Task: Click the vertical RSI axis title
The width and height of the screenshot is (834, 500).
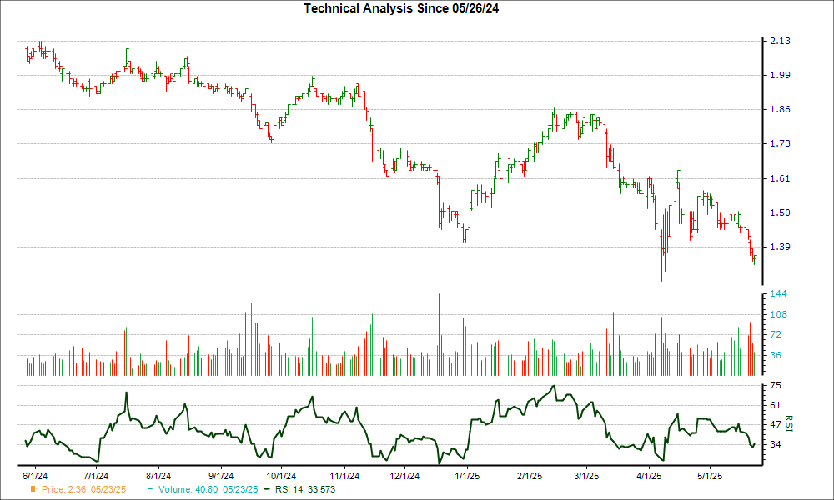Action: point(789,423)
